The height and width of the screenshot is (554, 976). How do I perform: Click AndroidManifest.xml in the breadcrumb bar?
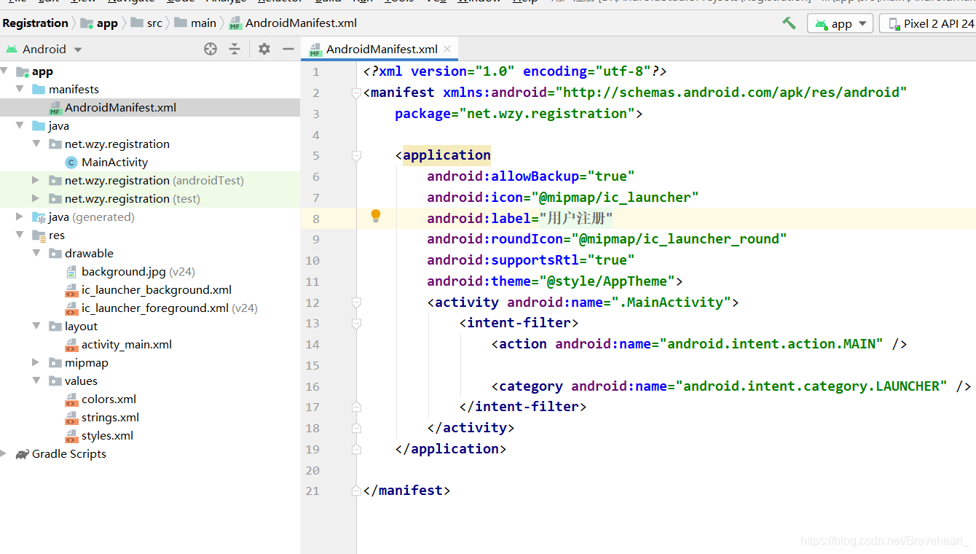coord(293,23)
